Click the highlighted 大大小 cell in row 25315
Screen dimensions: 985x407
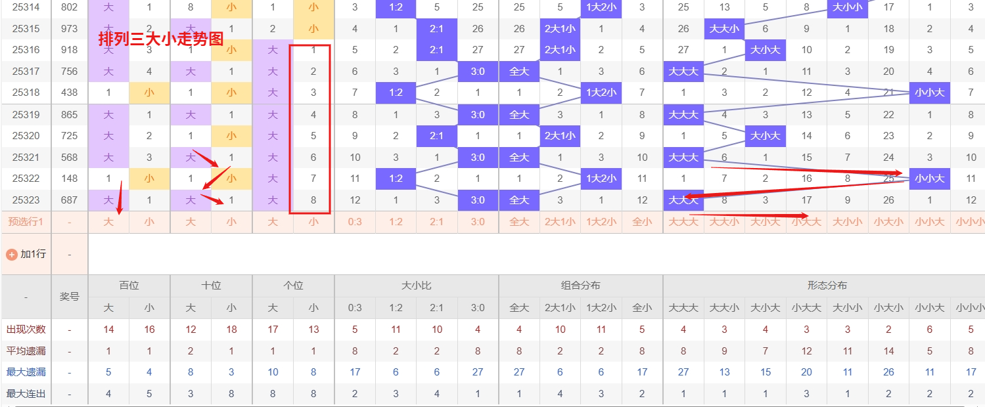[x=724, y=29]
